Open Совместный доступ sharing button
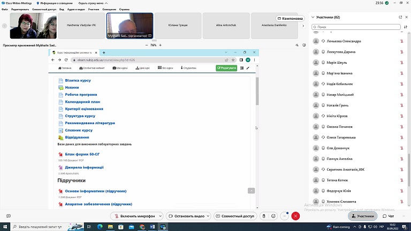This screenshot has height=231, width=411. [x=235, y=216]
